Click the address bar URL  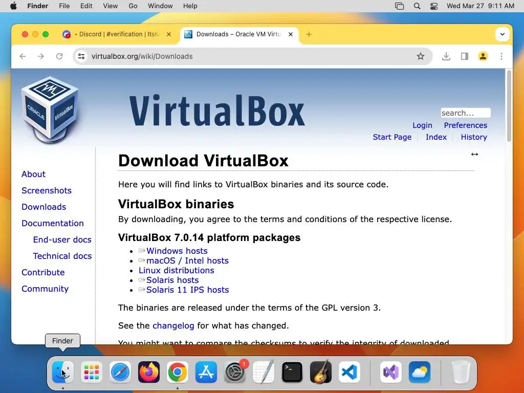(x=142, y=56)
